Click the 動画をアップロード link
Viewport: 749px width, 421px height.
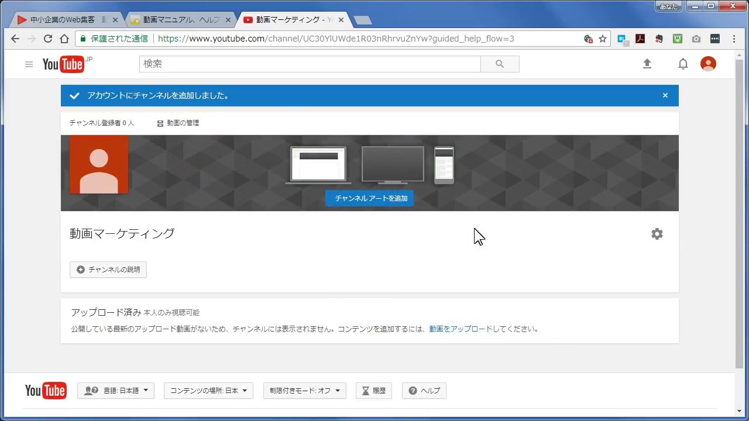[461, 329]
